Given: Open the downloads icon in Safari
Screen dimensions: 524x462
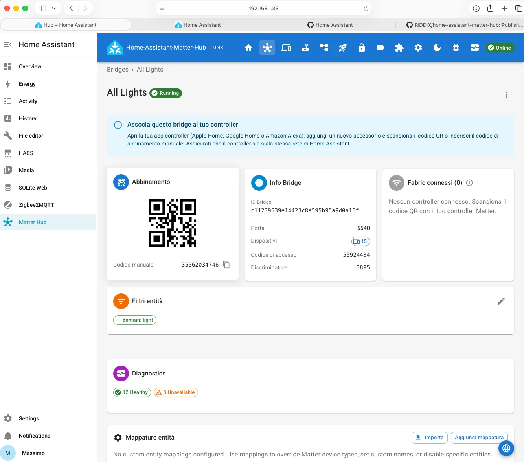Looking at the screenshot, I should pyautogui.click(x=476, y=8).
